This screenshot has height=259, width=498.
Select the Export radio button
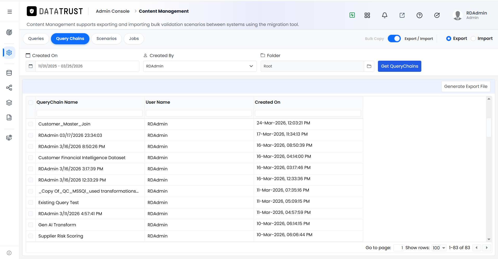[449, 38]
